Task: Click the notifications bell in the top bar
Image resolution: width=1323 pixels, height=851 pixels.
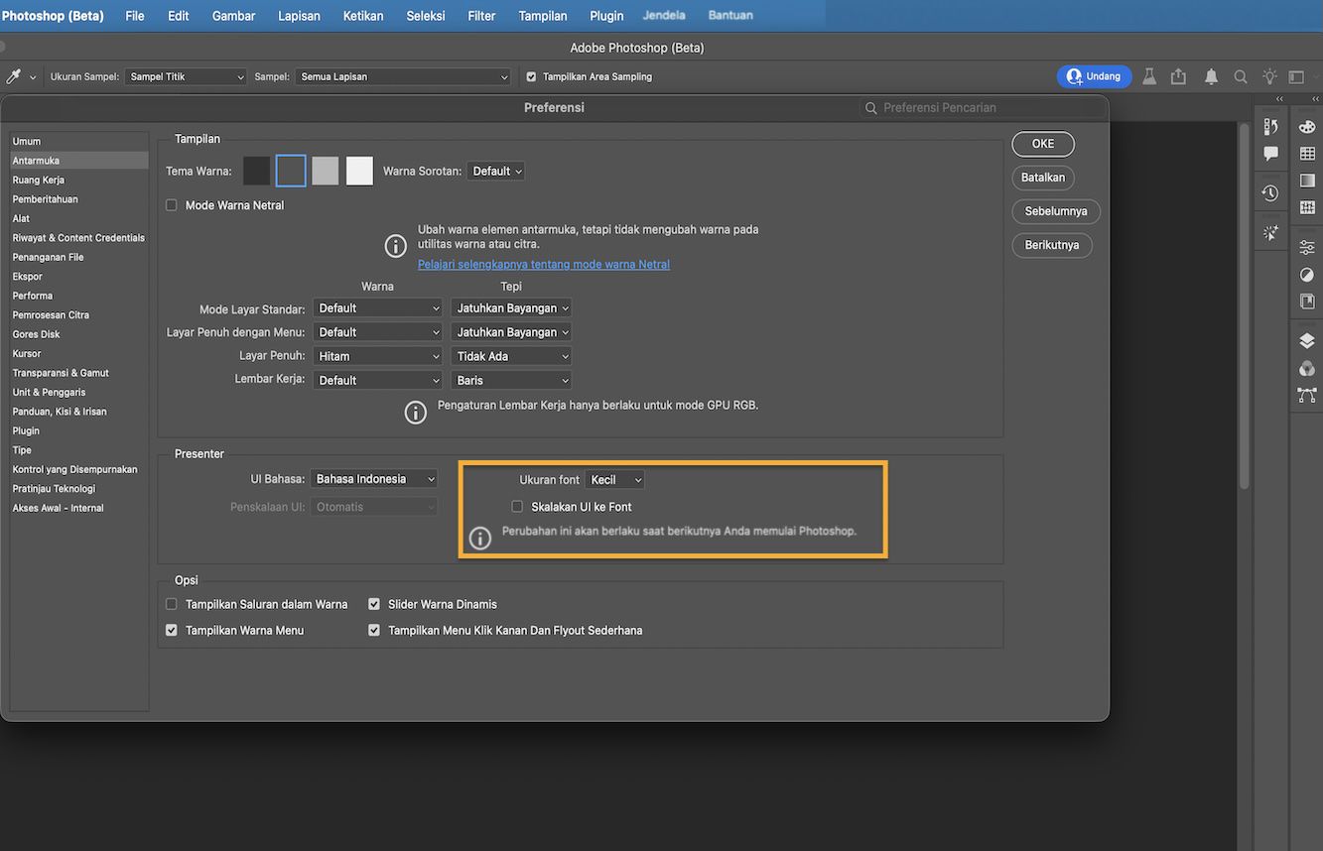Action: coord(1210,75)
